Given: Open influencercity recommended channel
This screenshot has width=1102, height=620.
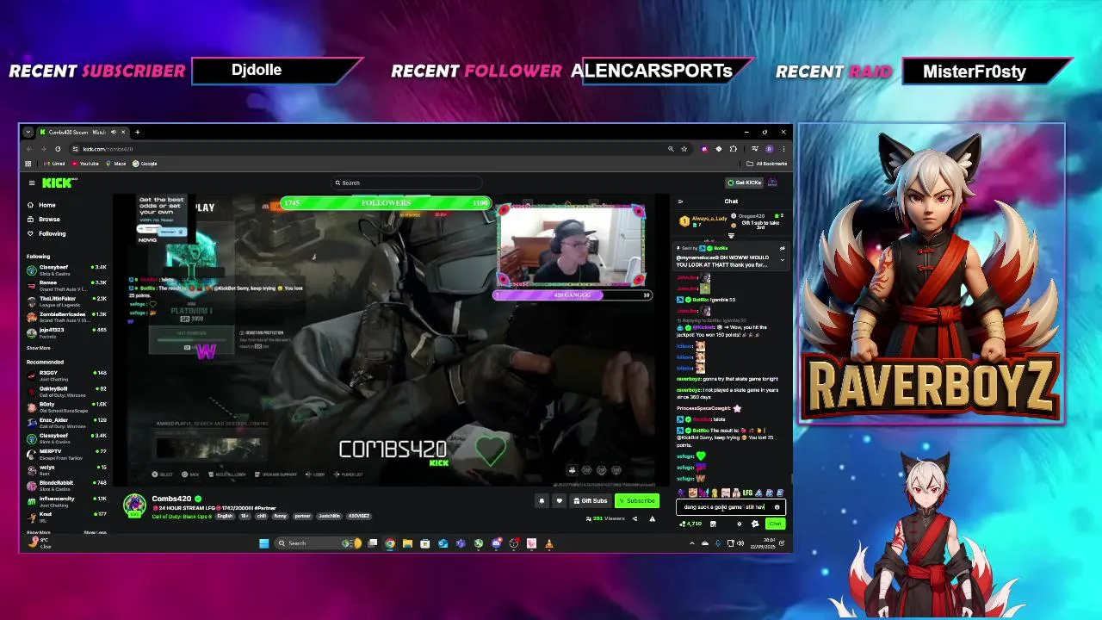Looking at the screenshot, I should point(66,500).
